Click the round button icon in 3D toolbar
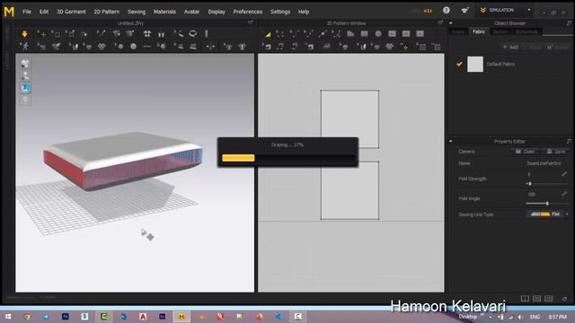 134,47
